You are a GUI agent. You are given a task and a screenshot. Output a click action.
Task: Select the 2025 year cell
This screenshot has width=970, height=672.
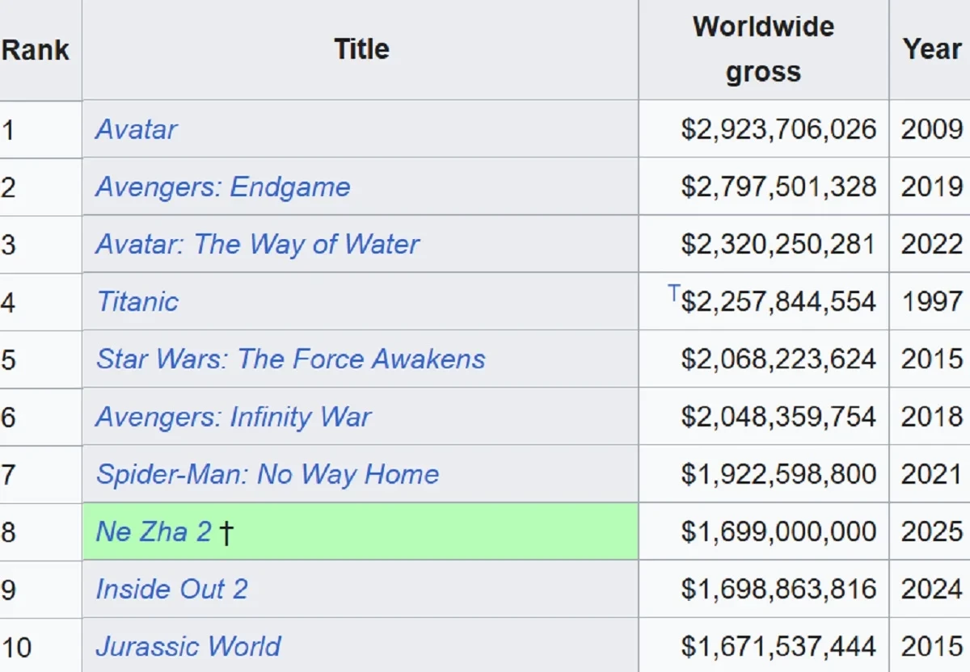(932, 531)
